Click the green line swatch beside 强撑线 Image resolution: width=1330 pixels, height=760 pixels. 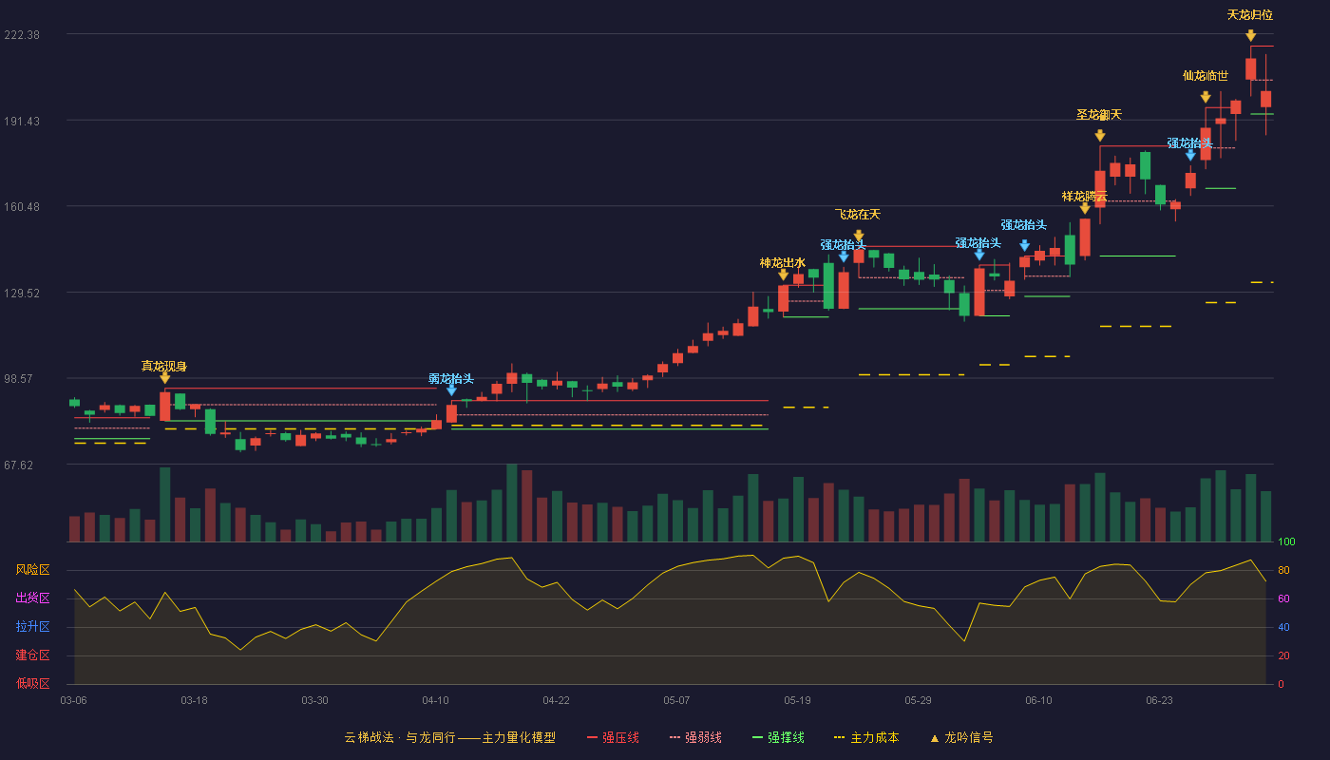click(x=757, y=737)
